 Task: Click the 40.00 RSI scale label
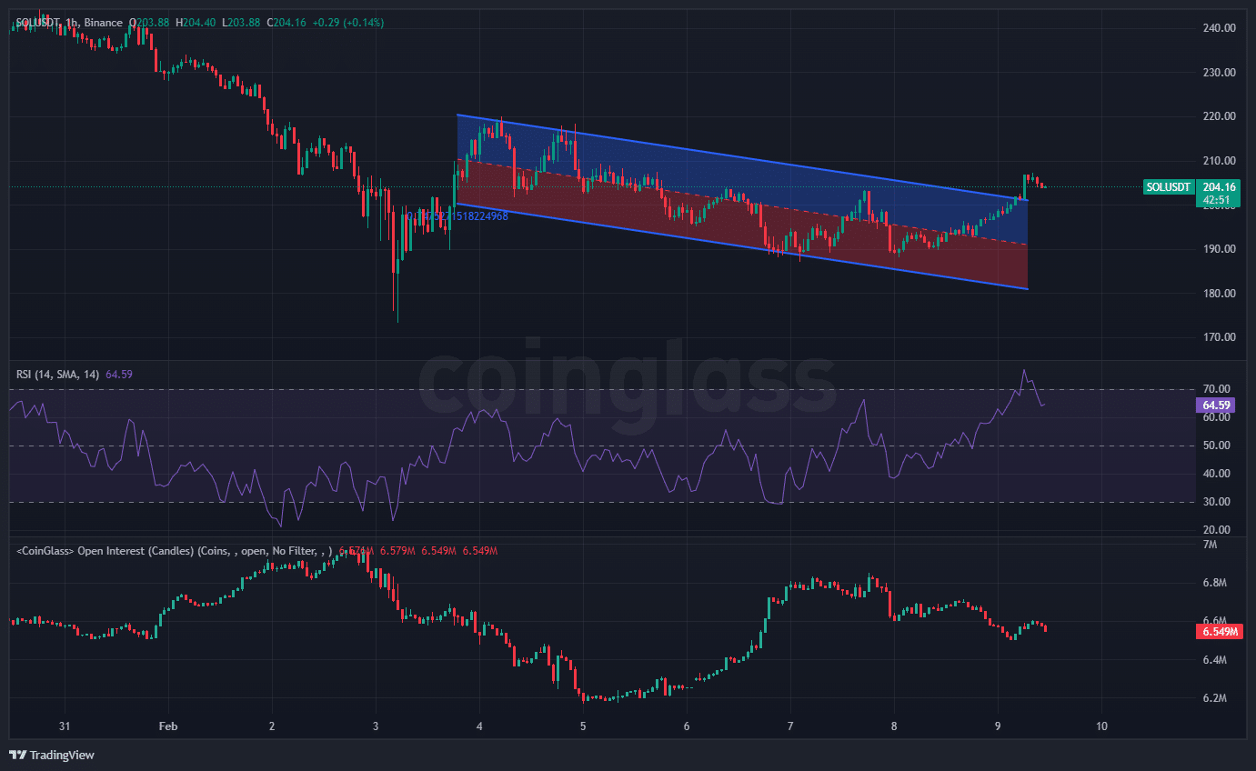tap(1216, 474)
